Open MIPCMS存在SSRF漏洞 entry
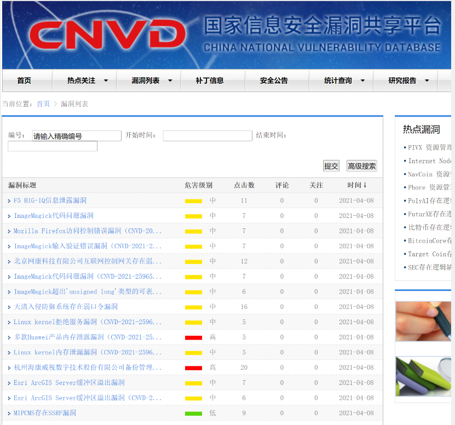455x425 pixels. point(45,413)
